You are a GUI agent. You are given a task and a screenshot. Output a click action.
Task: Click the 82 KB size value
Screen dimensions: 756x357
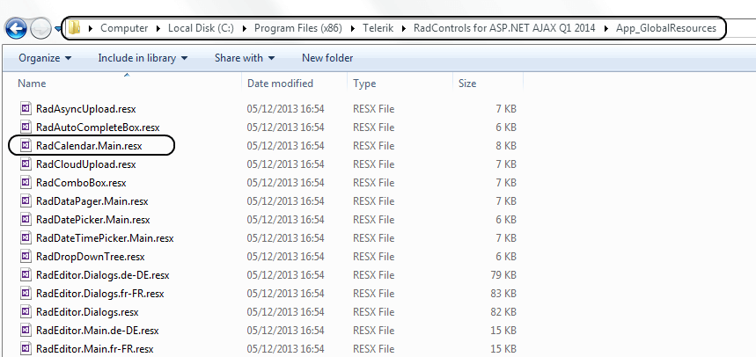(503, 312)
